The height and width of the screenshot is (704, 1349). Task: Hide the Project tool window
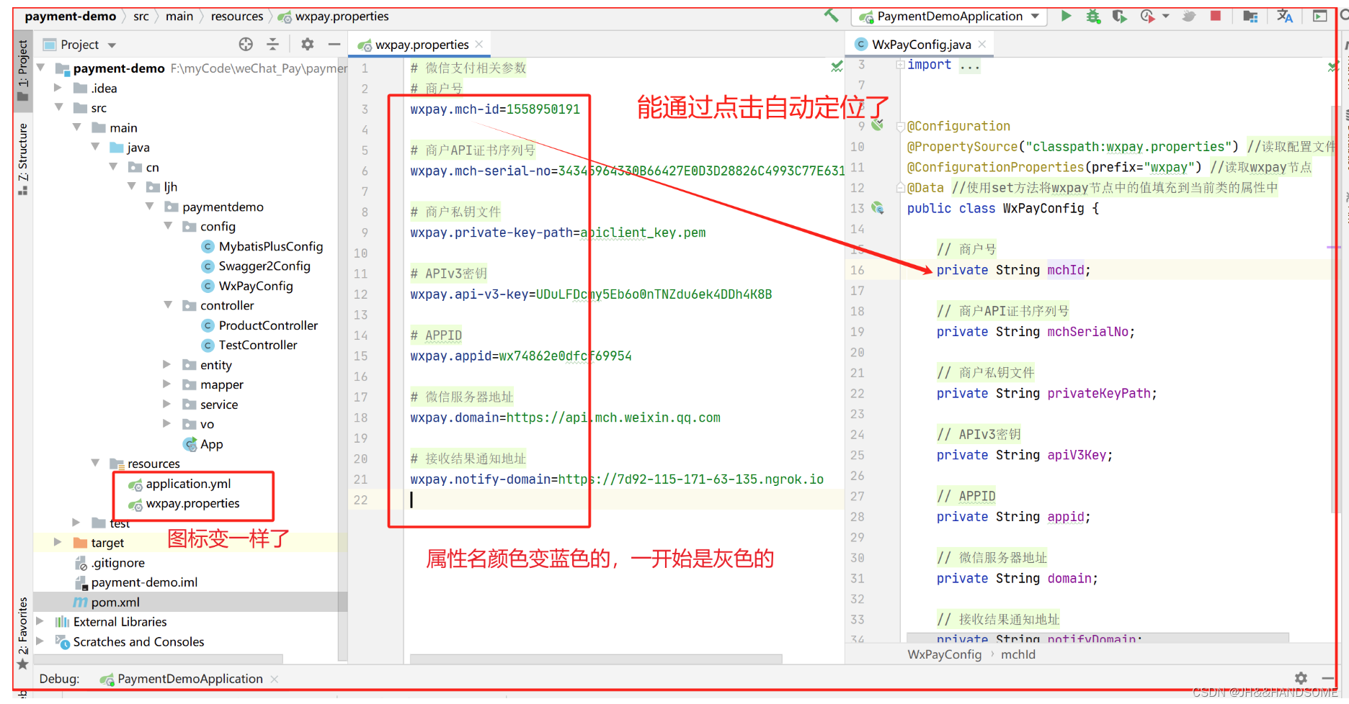(x=334, y=45)
